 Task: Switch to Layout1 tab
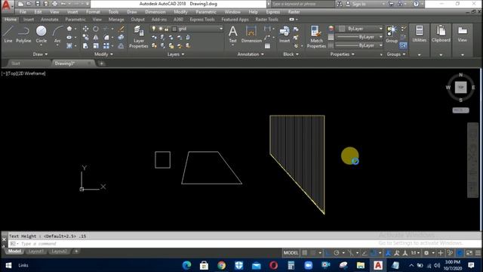click(x=35, y=252)
